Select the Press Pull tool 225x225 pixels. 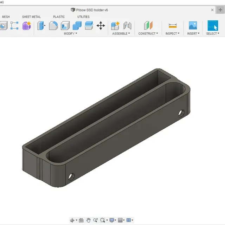click(41, 26)
